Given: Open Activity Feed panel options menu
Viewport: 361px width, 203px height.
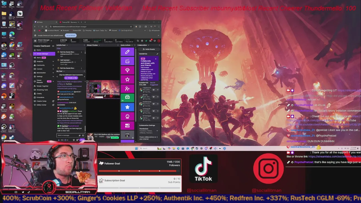Looking at the screenshot, I should (x=84, y=45).
